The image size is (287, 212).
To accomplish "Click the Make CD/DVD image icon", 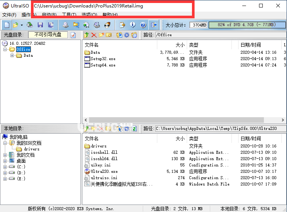I will pyautogui.click(x=65, y=25).
